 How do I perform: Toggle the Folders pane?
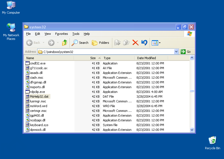point(101,43)
